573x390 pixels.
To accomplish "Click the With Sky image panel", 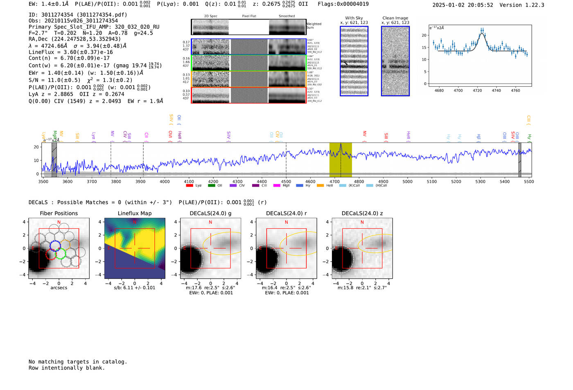I will pyautogui.click(x=354, y=61).
